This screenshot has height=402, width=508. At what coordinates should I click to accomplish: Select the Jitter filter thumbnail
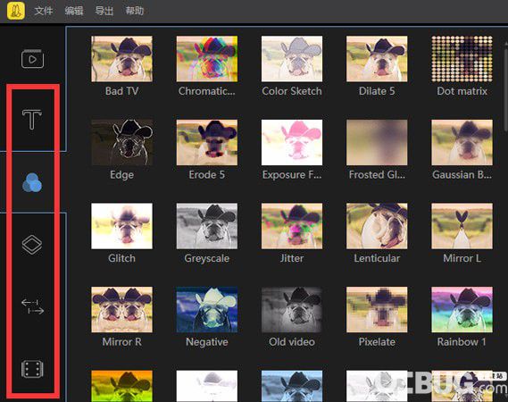(292, 226)
